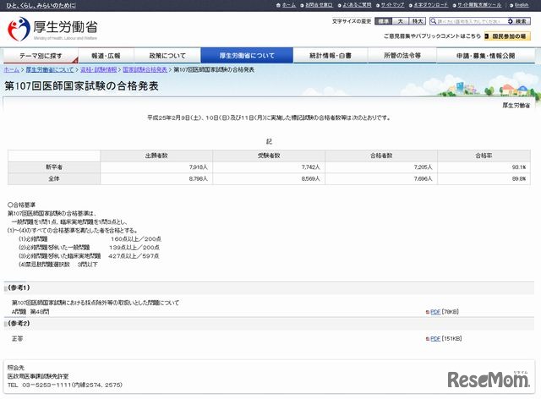Click PDF icon beside 78KB file
This screenshot has height=399, width=541.
click(x=428, y=312)
